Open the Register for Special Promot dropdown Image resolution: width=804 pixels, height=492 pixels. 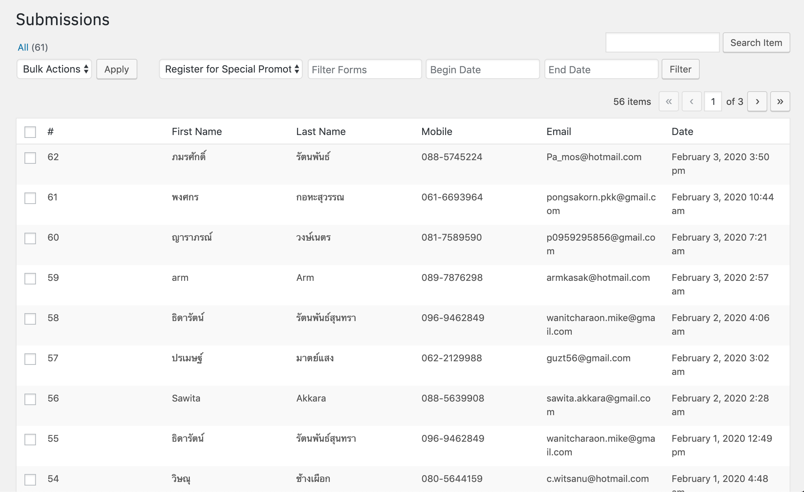230,69
